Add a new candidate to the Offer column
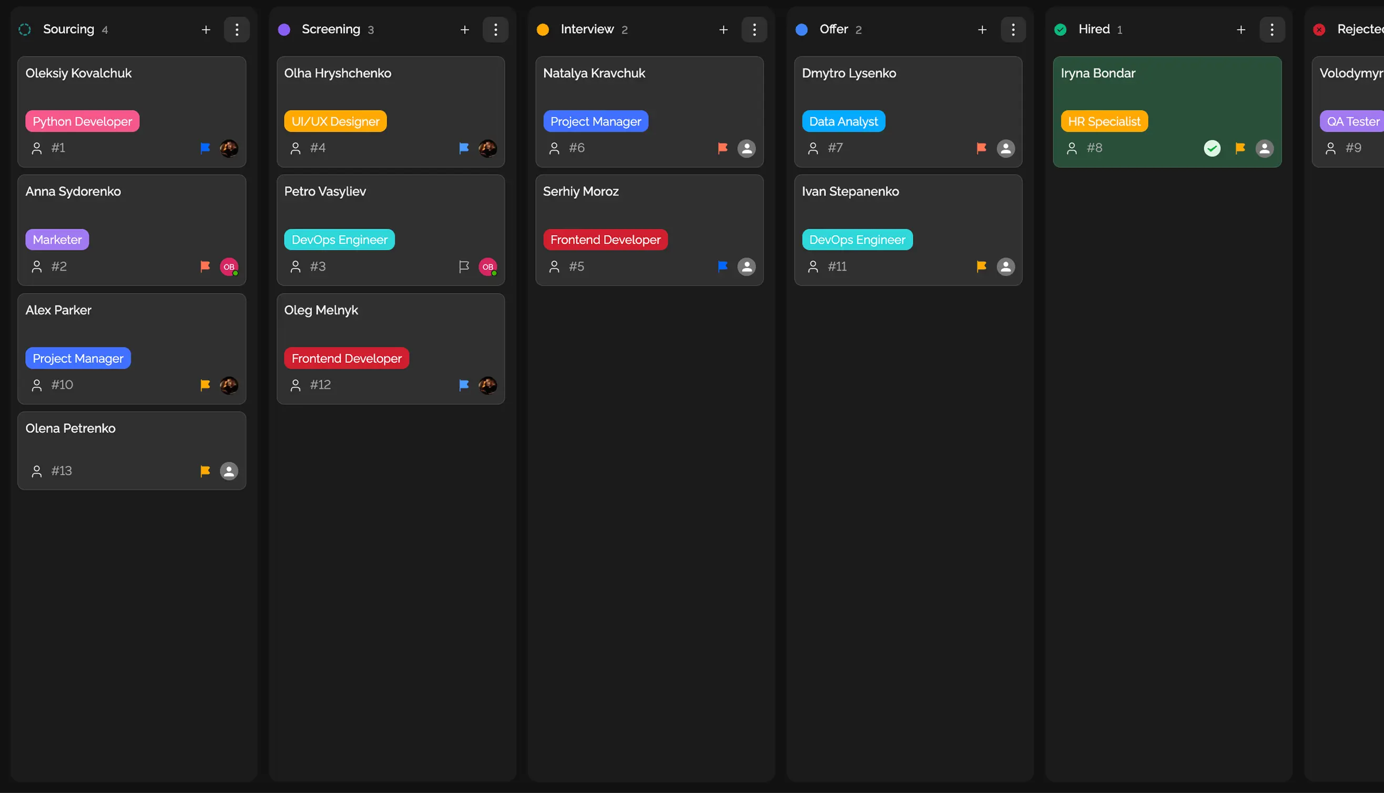This screenshot has width=1384, height=793. 982,29
